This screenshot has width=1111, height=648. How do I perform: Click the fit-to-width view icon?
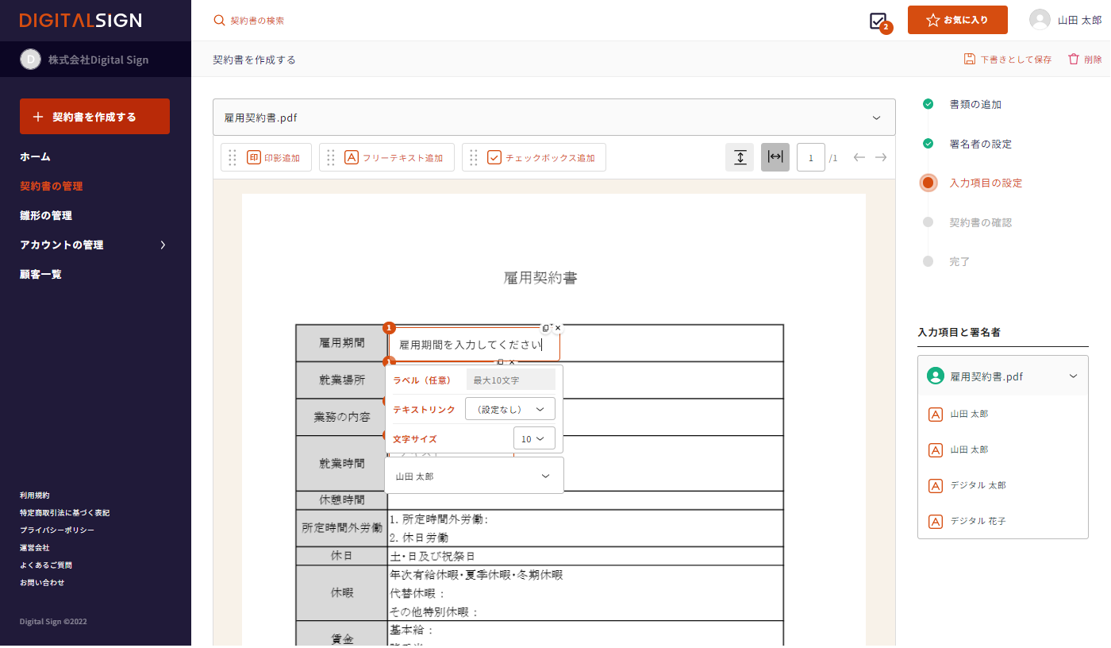click(775, 157)
